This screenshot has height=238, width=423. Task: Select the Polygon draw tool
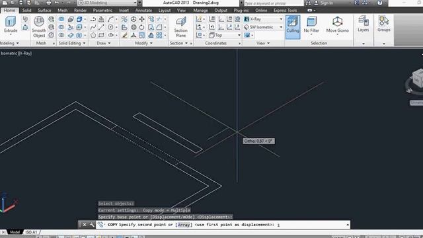click(x=93, y=35)
